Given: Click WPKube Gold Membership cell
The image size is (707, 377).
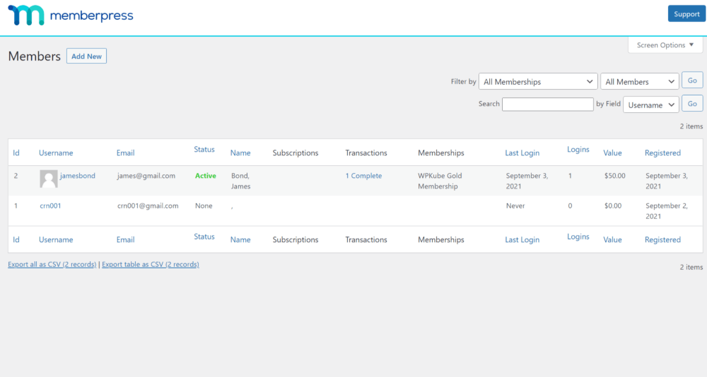Looking at the screenshot, I should point(440,181).
